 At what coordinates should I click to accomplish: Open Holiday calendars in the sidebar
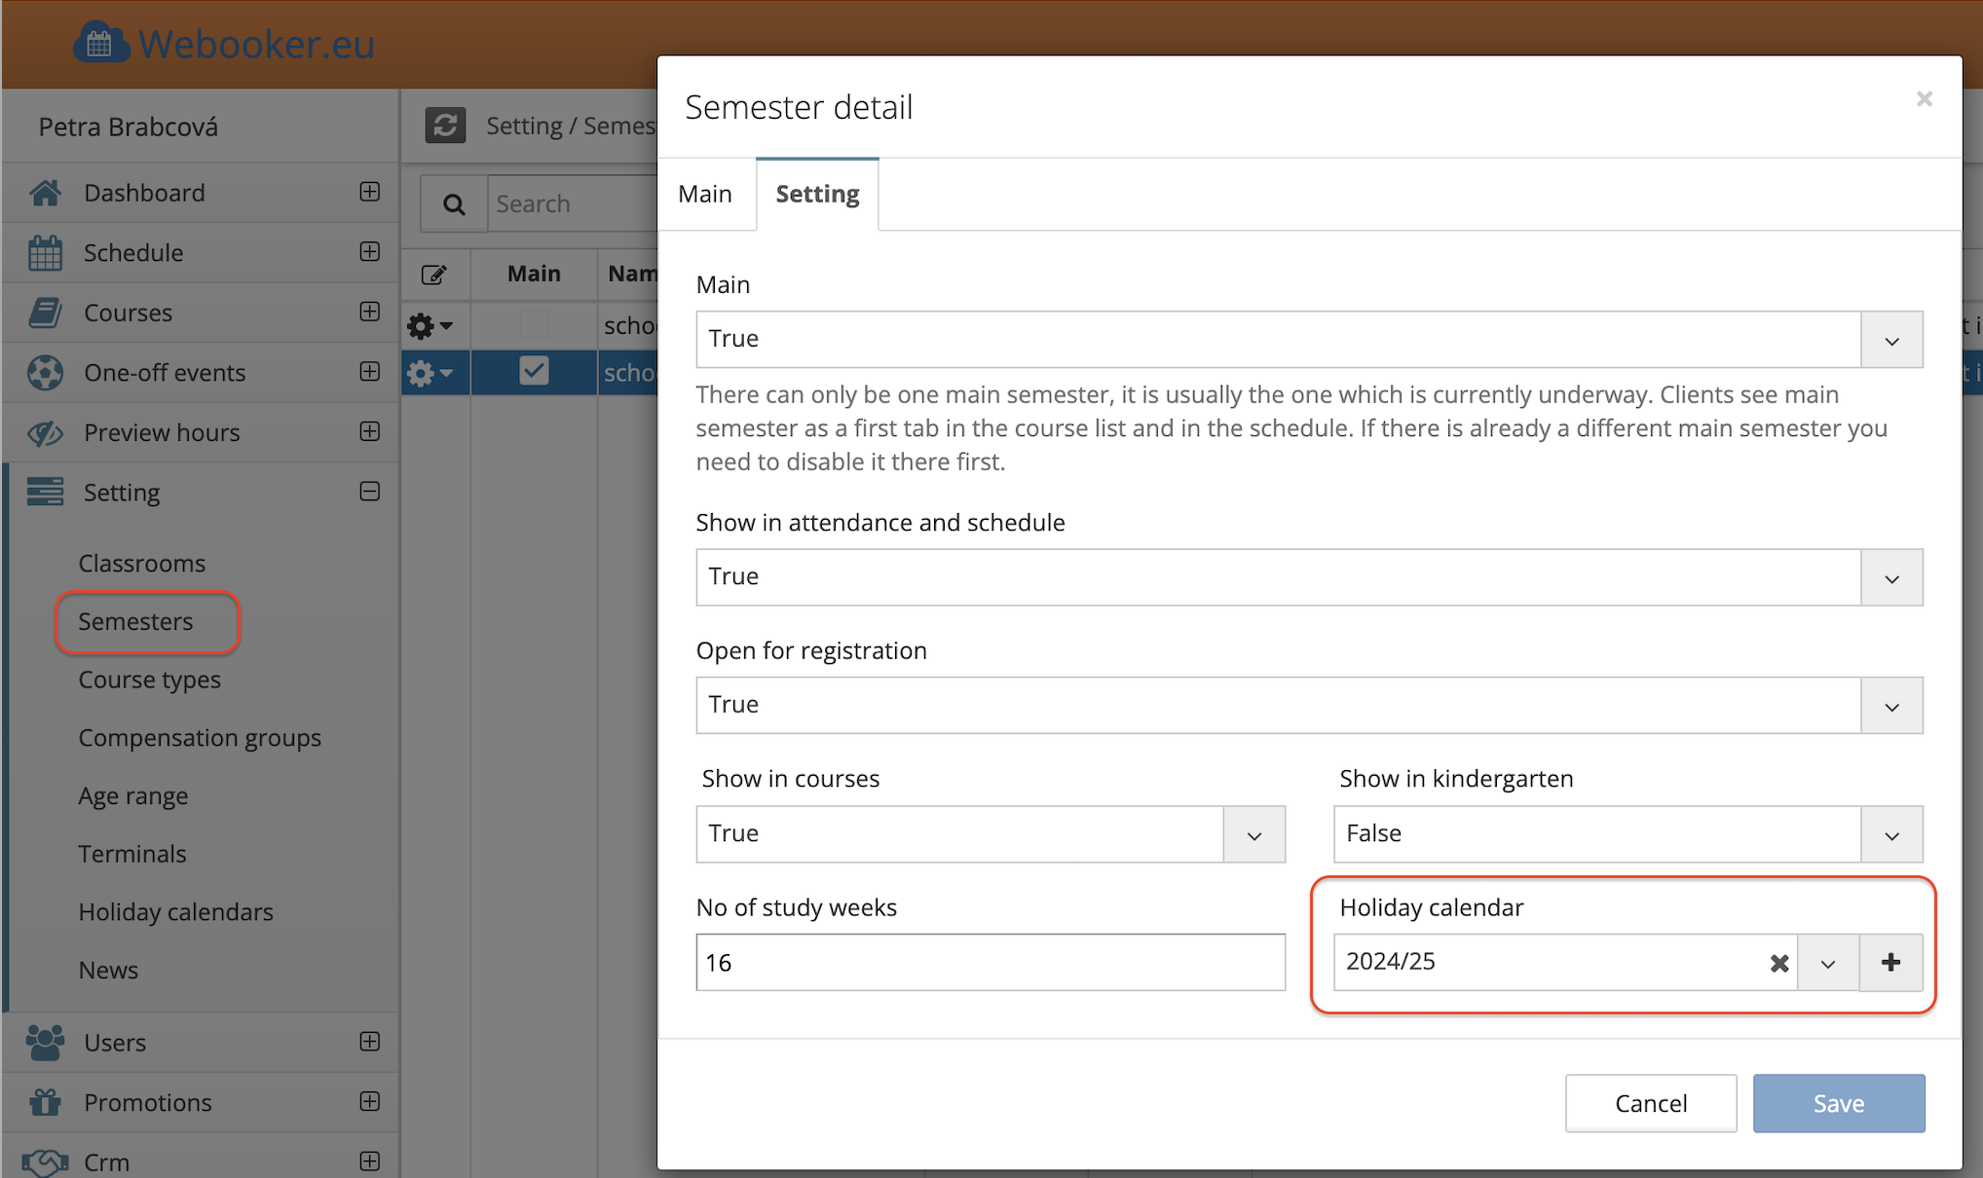(x=175, y=912)
